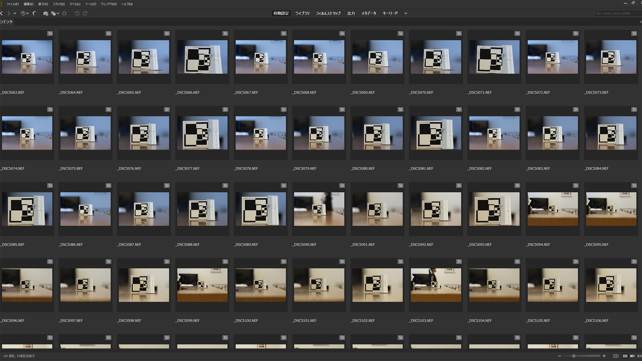Click the thumbnail size slider handle
This screenshot has width=642, height=361.
(574, 356)
